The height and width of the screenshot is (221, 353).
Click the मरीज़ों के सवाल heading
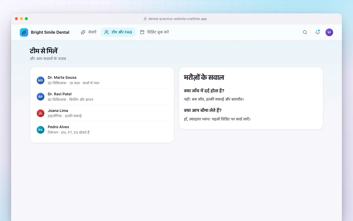tap(204, 78)
